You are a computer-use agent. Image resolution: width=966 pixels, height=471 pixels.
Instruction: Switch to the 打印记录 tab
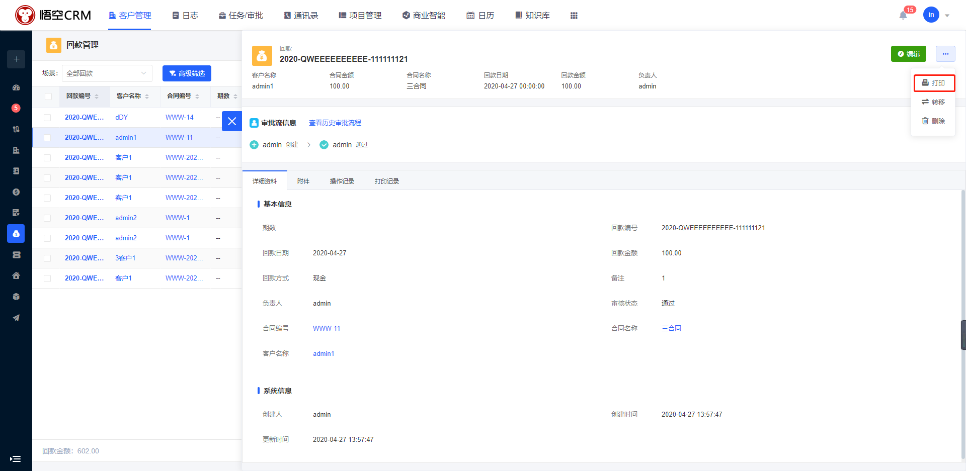tap(387, 181)
